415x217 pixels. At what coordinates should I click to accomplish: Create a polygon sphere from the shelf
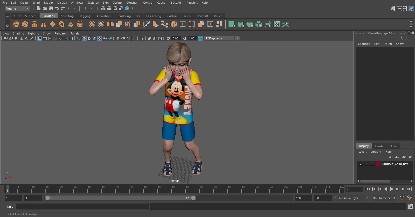pos(16,24)
